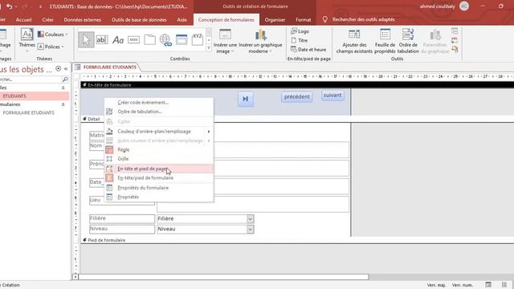Switch to Design view in status bar
514x289 pixels.
click(504, 285)
